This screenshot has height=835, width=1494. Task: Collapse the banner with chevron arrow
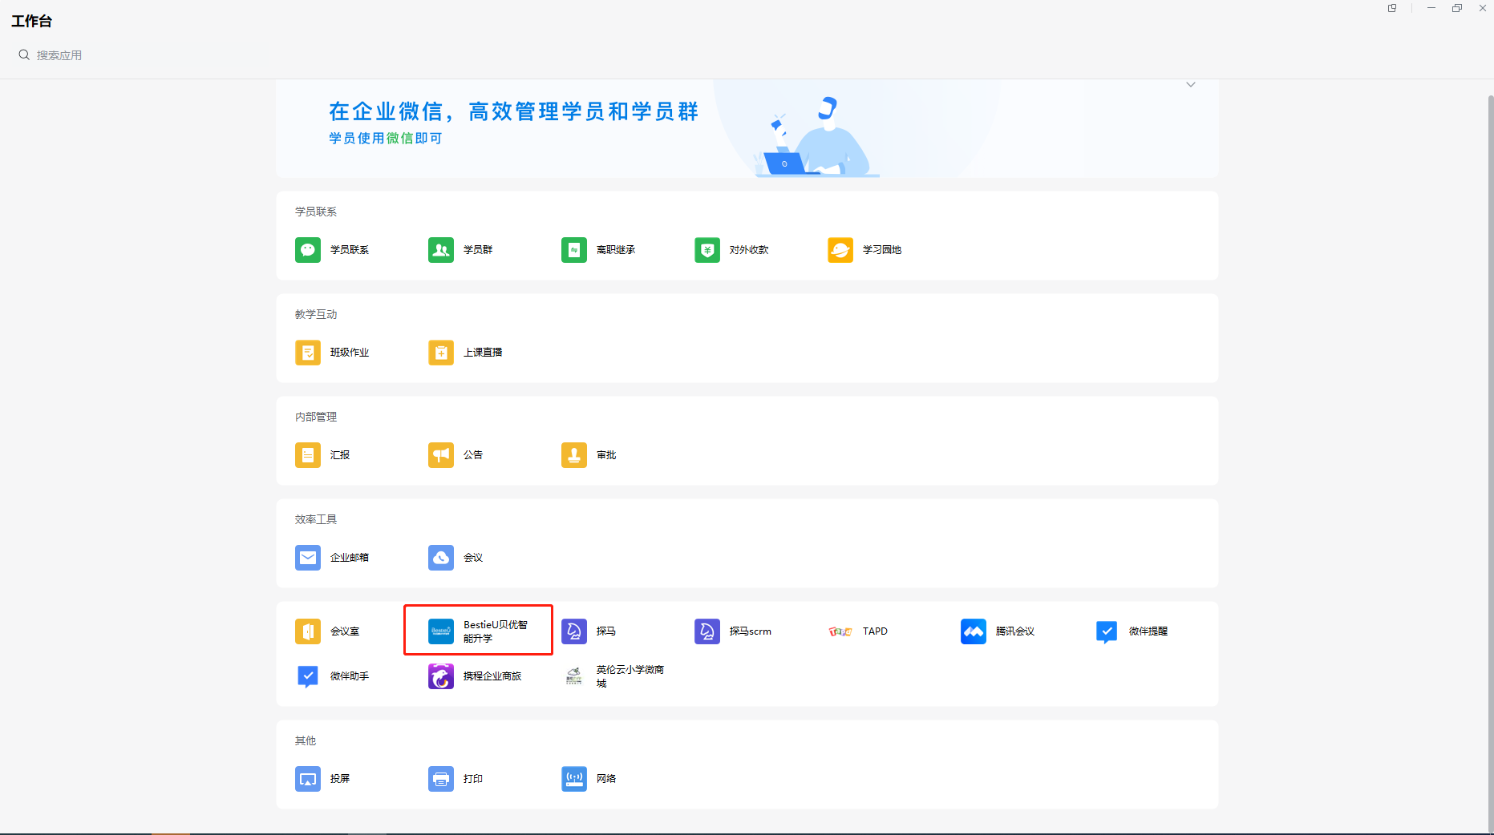[x=1191, y=85]
